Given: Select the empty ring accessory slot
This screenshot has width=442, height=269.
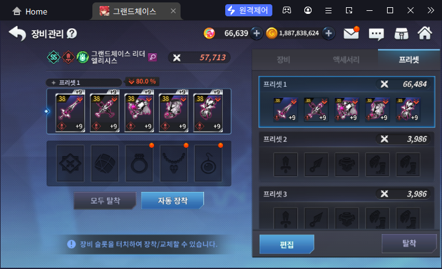Looking at the screenshot, I should tap(139, 163).
